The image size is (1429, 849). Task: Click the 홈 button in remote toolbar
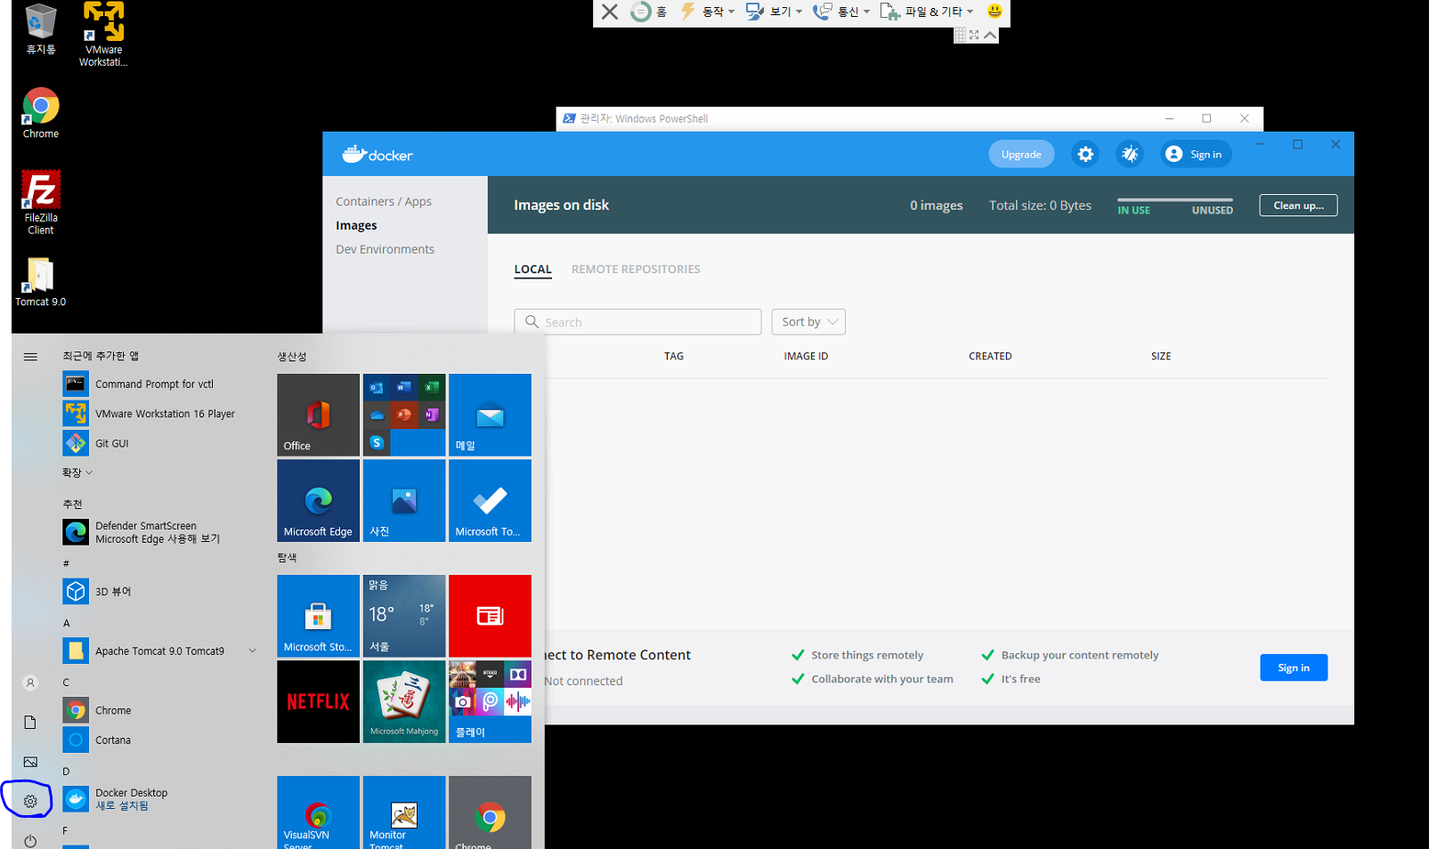coord(649,12)
